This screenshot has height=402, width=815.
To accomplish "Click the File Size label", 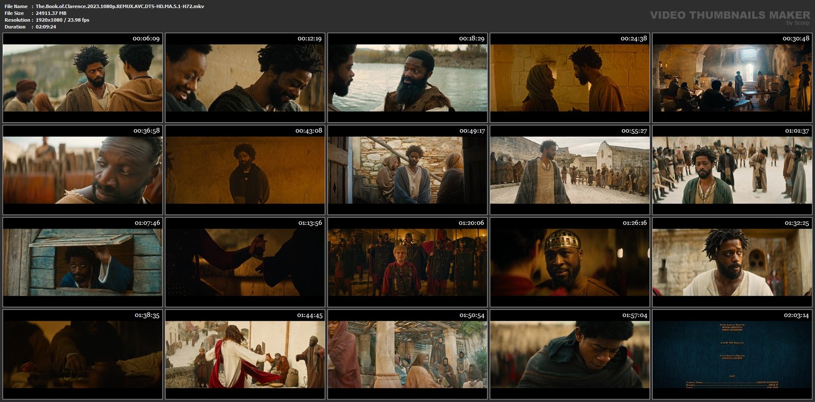I will 14,13.
